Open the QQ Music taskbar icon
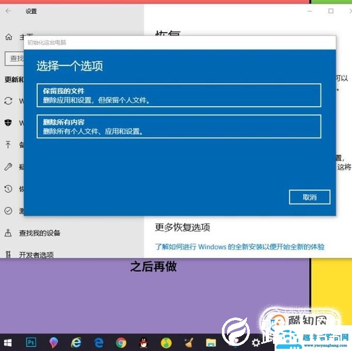 point(166,343)
